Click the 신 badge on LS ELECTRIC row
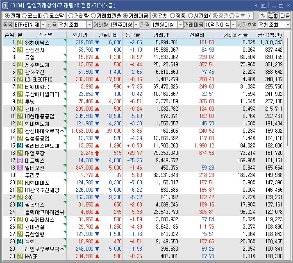 pos(20,79)
